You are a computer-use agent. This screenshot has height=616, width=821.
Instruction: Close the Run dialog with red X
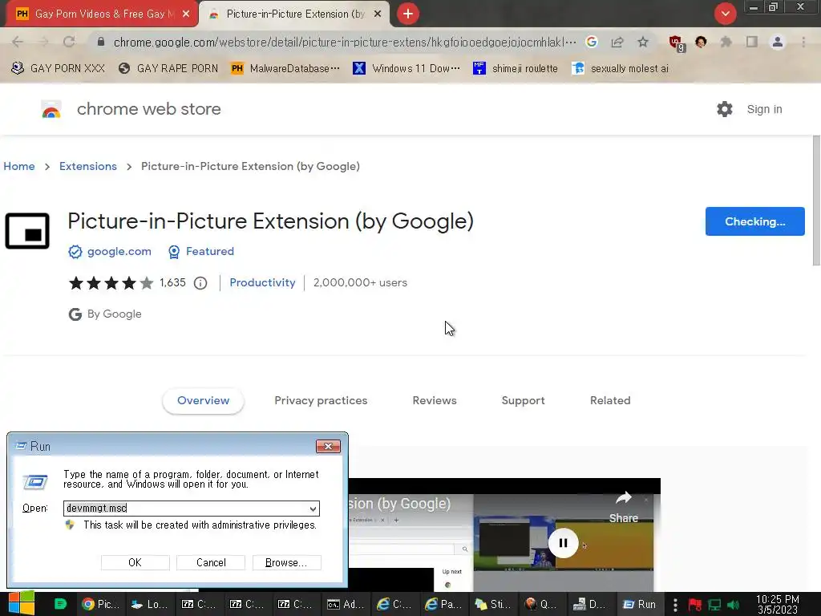click(x=328, y=446)
